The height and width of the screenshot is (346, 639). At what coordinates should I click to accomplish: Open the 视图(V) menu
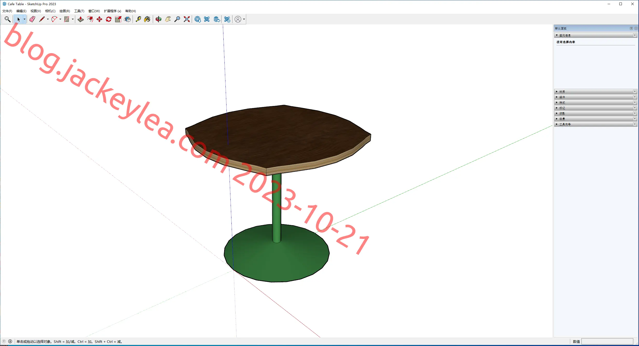tap(36, 11)
